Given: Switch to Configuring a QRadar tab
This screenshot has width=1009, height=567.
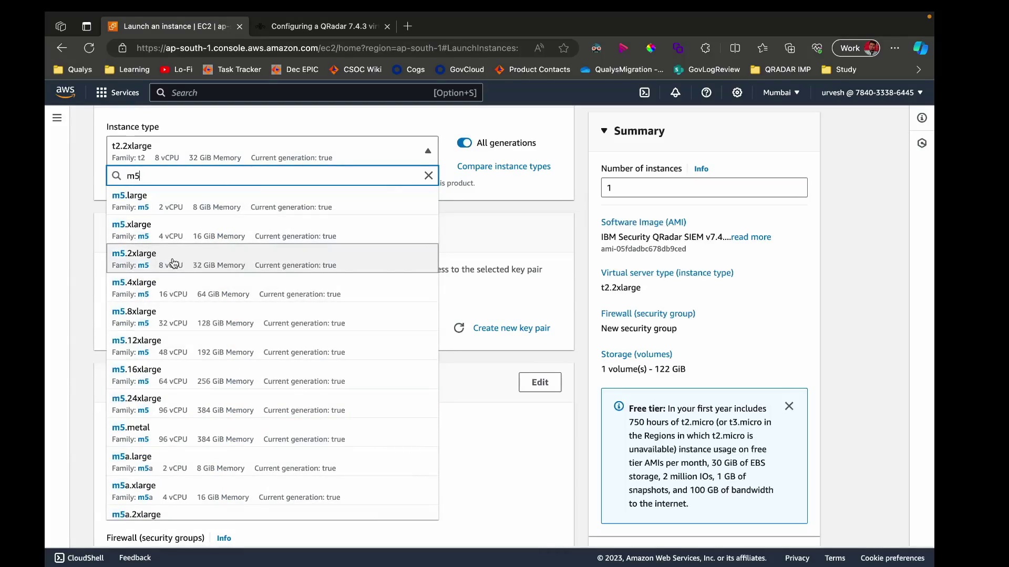Looking at the screenshot, I should pos(323,26).
